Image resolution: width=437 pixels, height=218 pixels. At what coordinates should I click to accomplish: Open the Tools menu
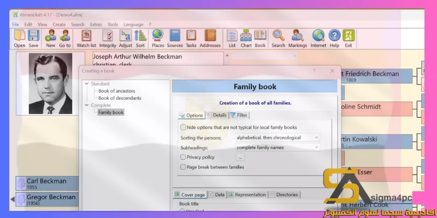pyautogui.click(x=113, y=25)
